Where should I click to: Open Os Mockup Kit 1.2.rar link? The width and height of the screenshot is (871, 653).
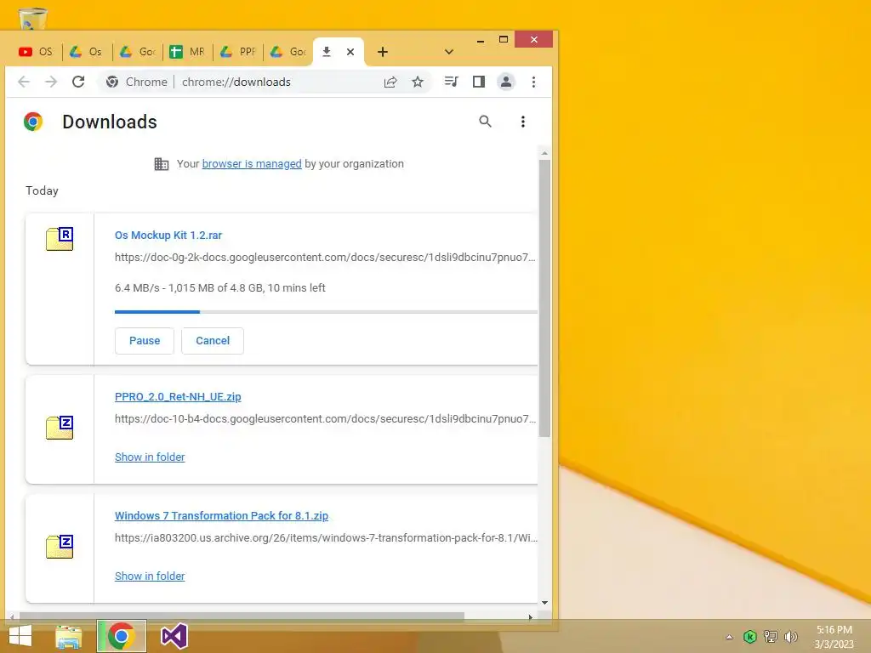pos(168,235)
